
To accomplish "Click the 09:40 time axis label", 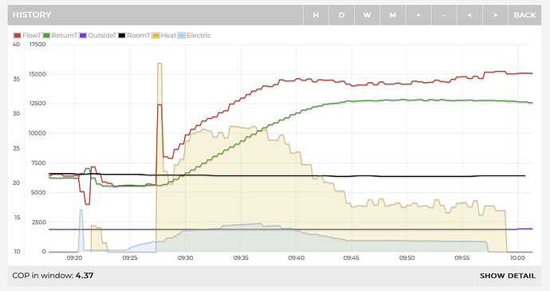I will [x=296, y=258].
